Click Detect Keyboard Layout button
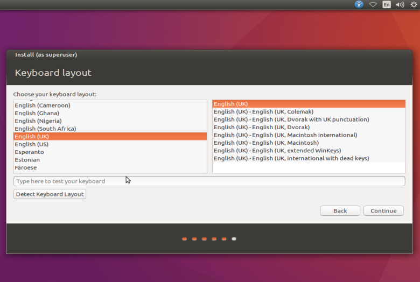The height and width of the screenshot is (282, 420). tap(50, 194)
